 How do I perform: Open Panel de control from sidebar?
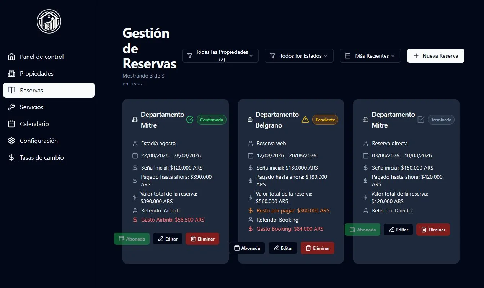click(49, 57)
